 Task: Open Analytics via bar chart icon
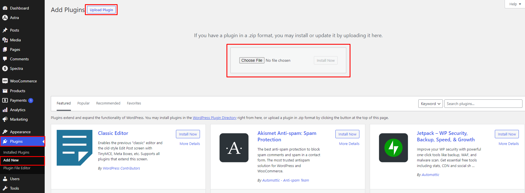[5, 110]
